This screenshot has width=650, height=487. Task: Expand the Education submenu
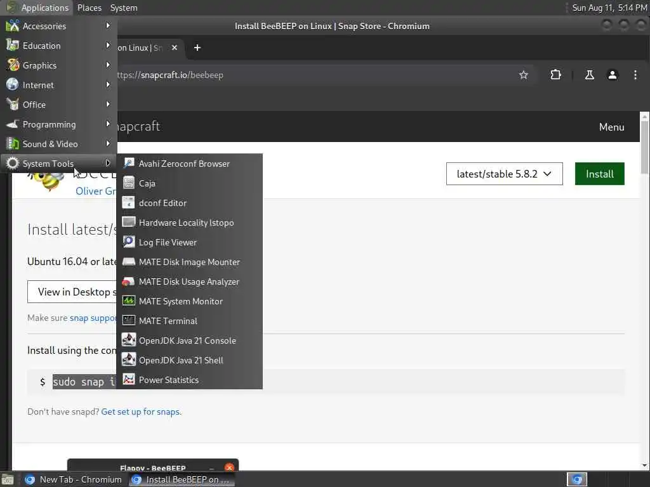pos(58,46)
